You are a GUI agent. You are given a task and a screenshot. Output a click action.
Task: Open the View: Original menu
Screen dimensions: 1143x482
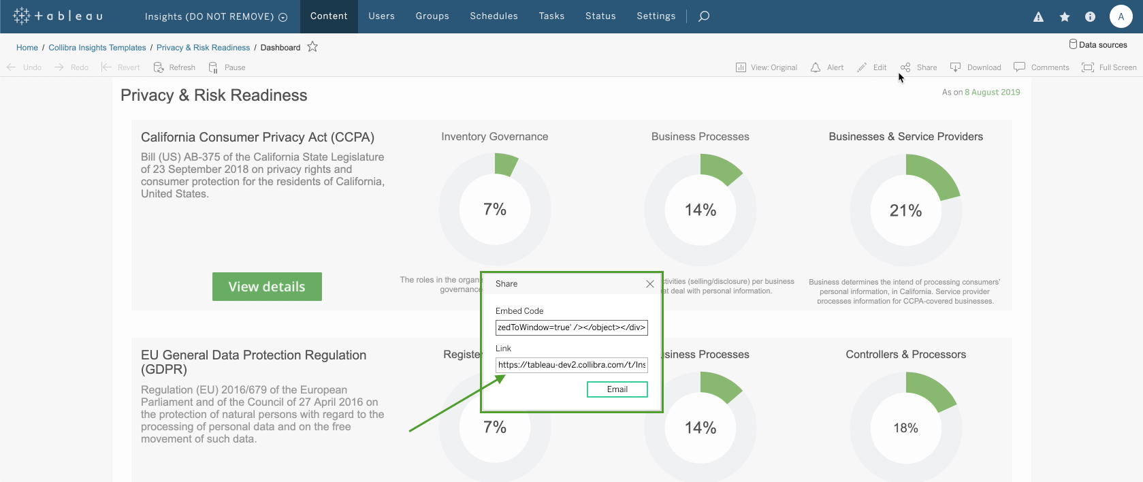pyautogui.click(x=767, y=67)
